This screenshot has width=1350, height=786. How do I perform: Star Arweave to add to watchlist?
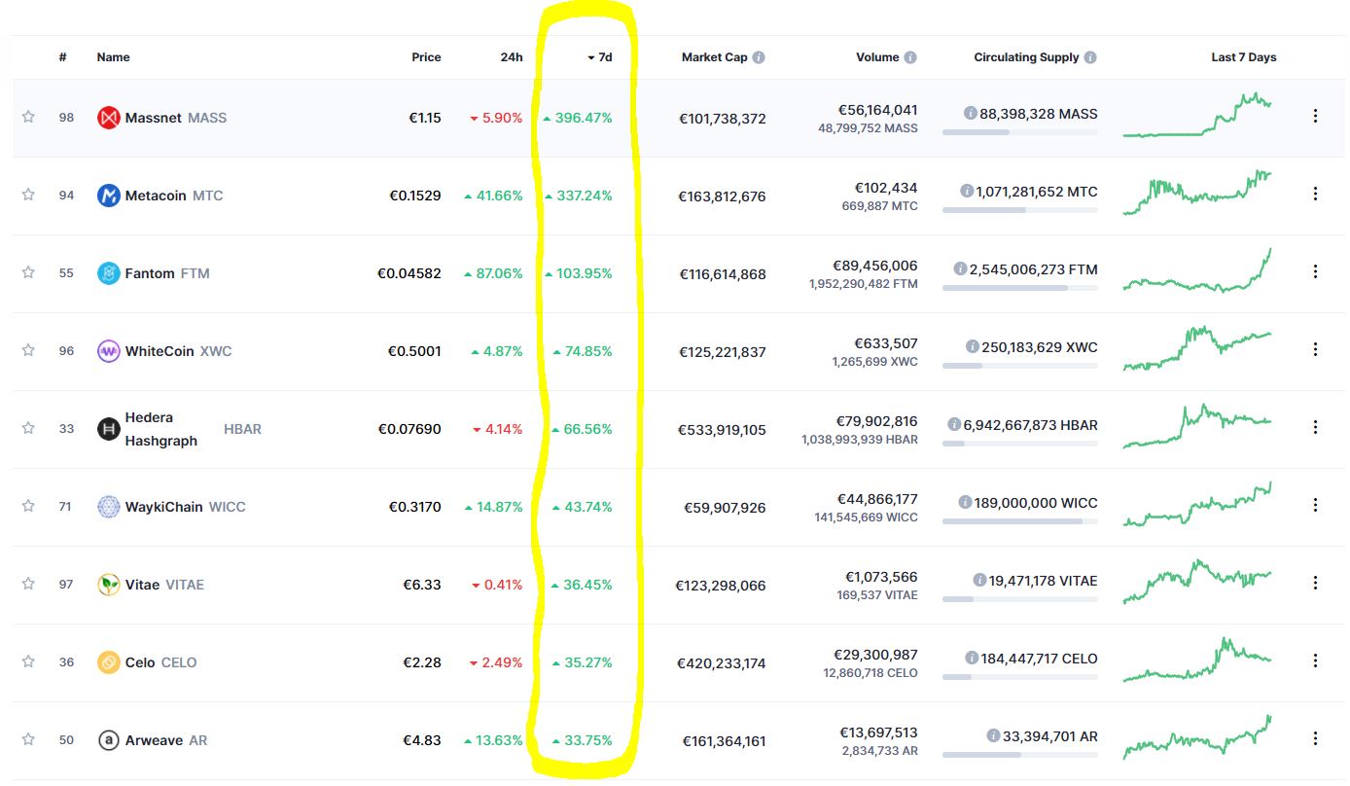(28, 739)
